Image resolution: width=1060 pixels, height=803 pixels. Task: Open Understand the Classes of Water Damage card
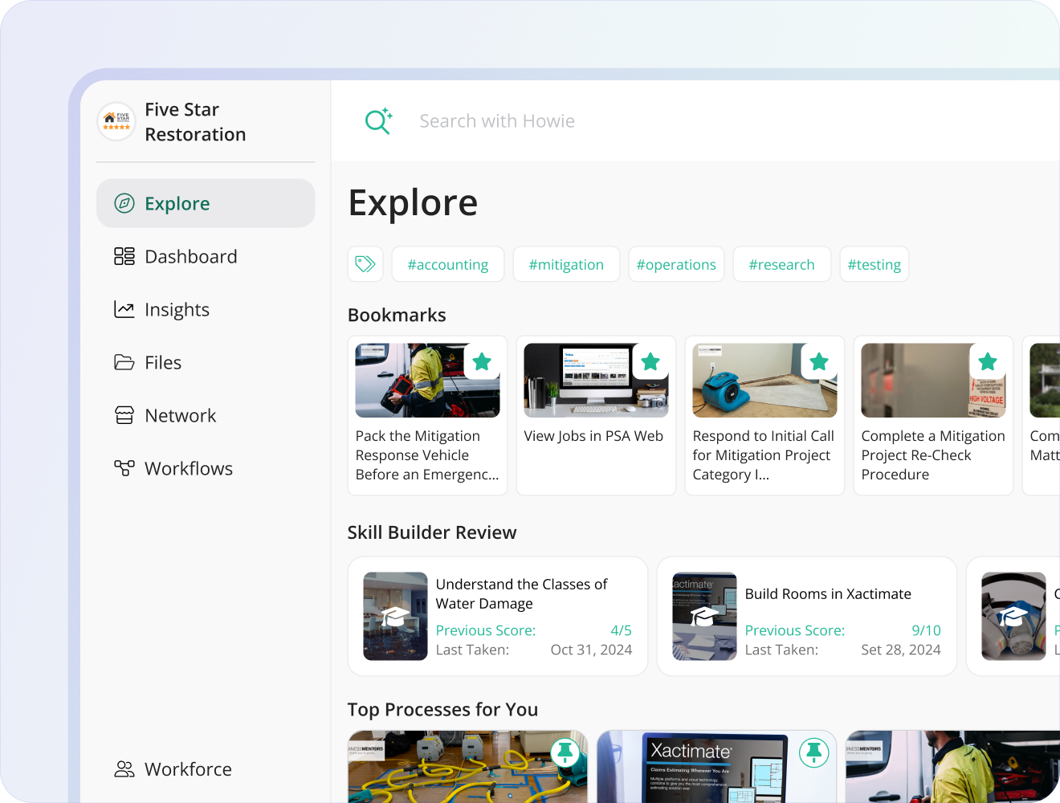(497, 616)
